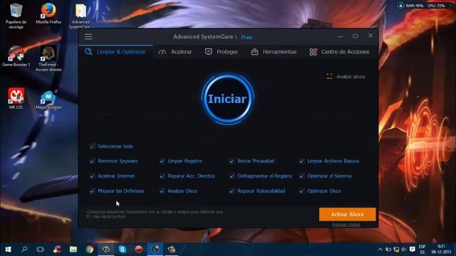Screen dimensions: 456x256
Task: Toggle the Seleccionar todo checkbox
Action: 92,146
